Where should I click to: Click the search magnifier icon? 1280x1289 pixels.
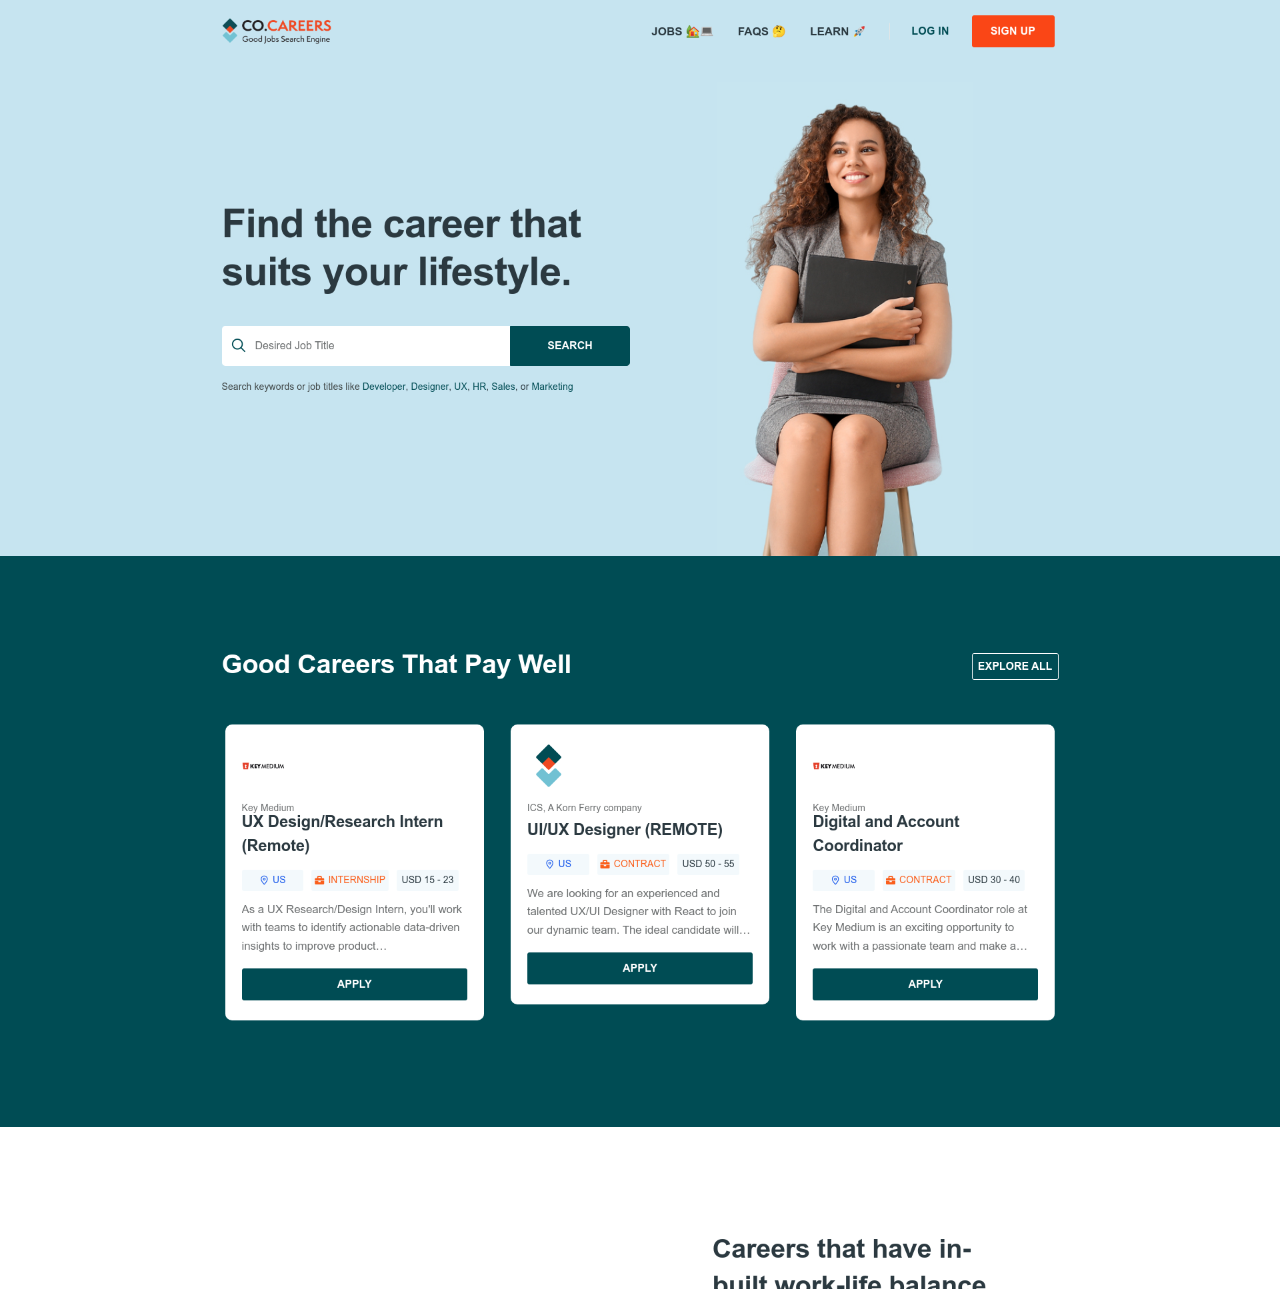pos(239,346)
